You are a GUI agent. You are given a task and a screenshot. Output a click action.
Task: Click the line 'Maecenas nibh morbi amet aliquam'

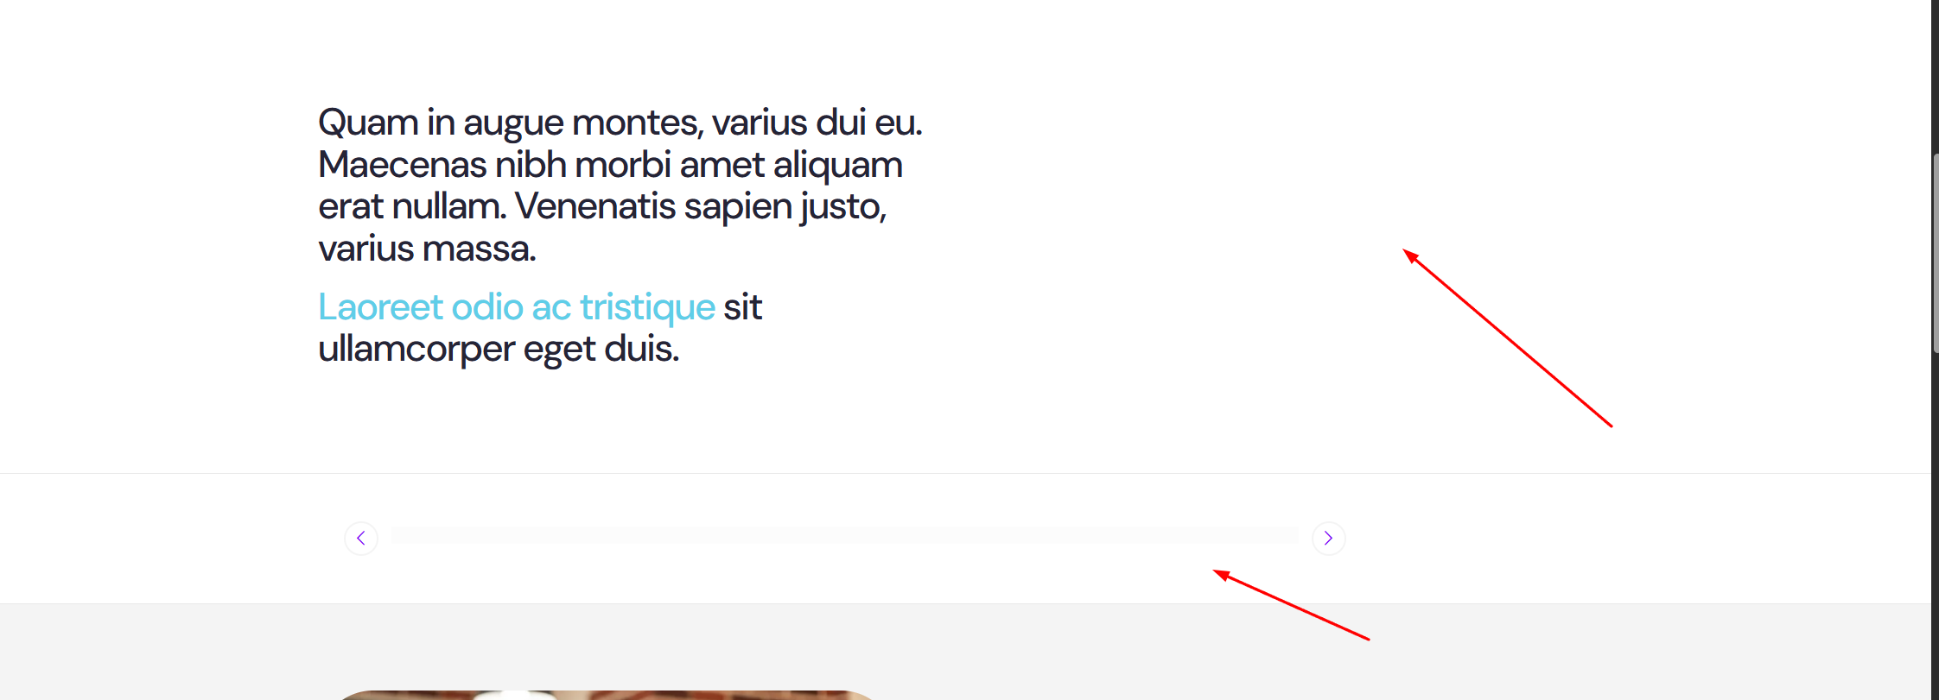[x=610, y=165]
